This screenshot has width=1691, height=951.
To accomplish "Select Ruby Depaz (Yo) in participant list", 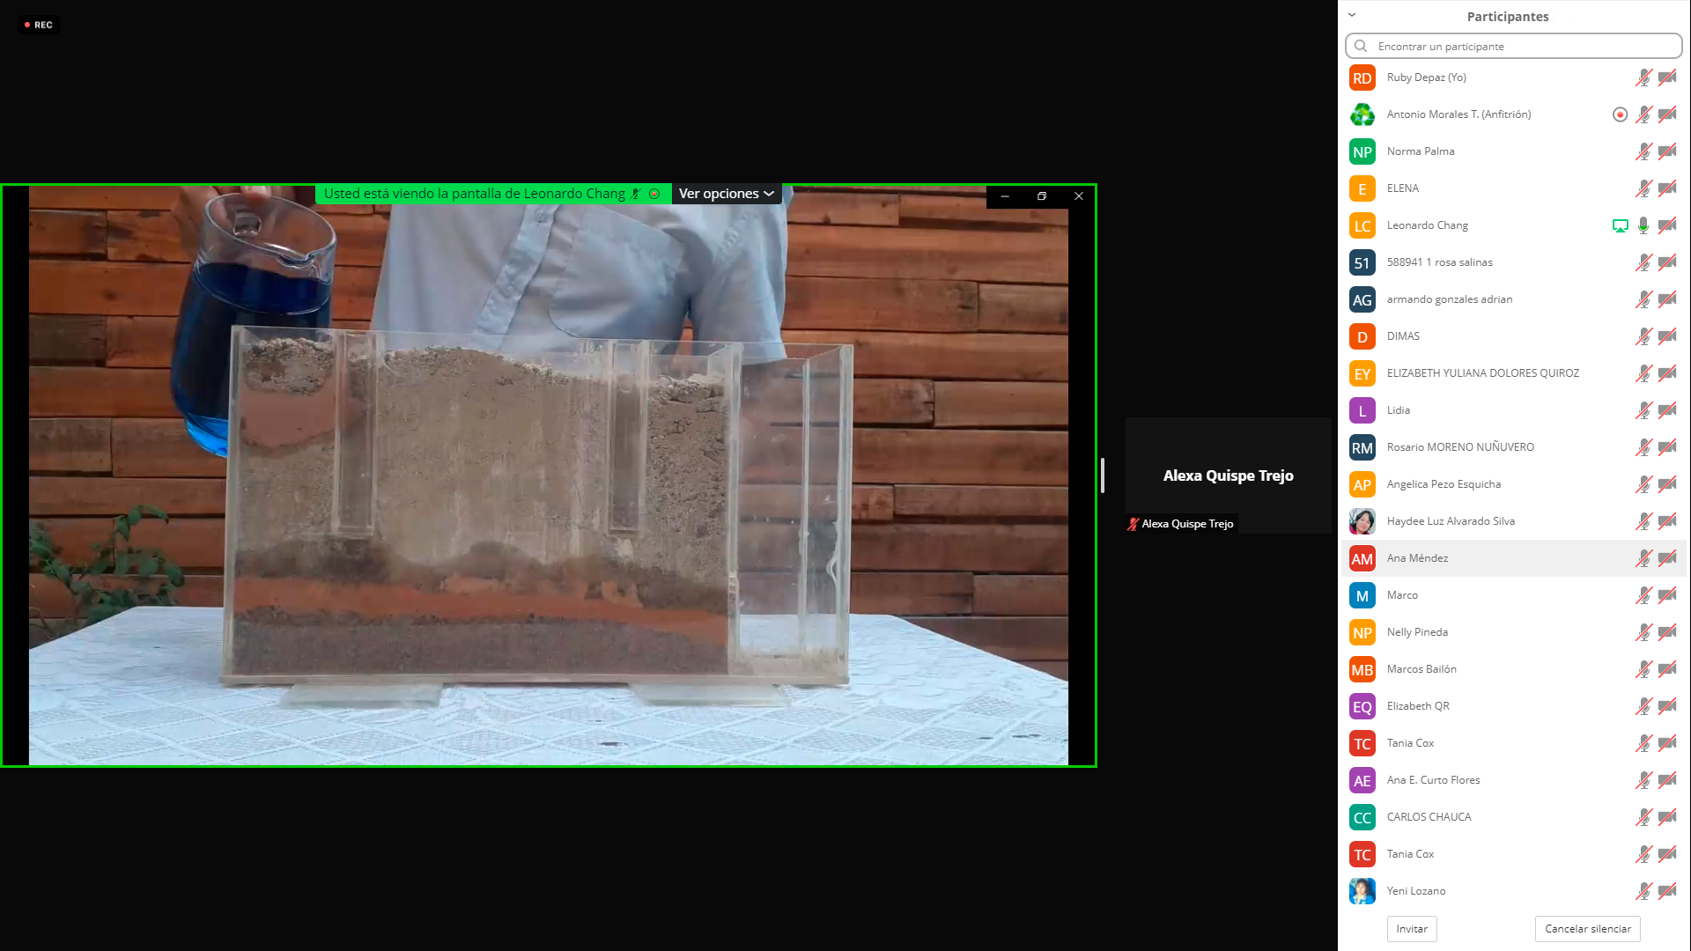I will coord(1513,77).
